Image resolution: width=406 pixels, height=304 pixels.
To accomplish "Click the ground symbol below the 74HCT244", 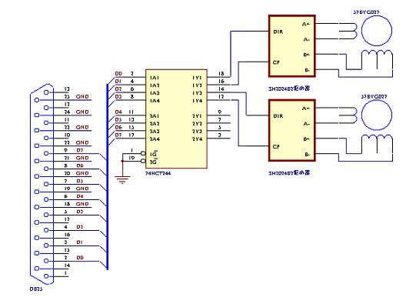I will click(122, 179).
